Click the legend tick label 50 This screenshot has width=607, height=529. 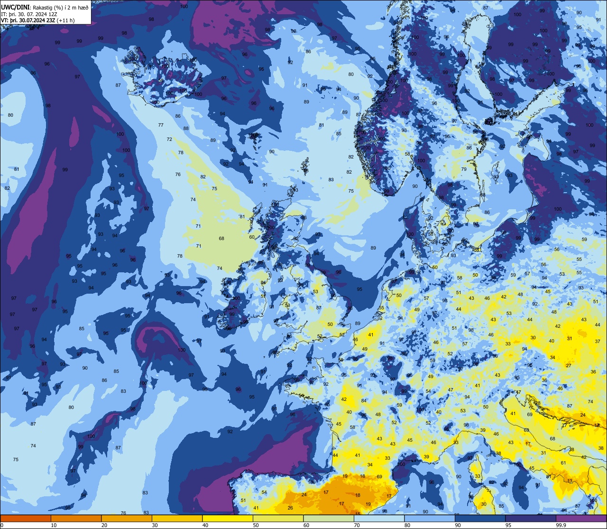pyautogui.click(x=256, y=525)
